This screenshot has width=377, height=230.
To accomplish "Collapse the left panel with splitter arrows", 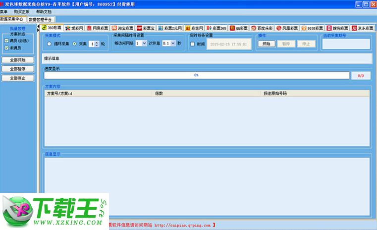I will tap(38, 28).
